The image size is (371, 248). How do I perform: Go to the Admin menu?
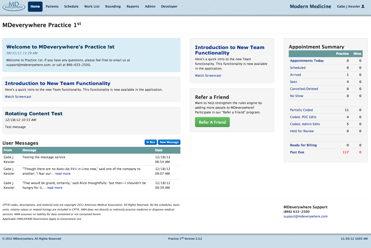coord(150,7)
